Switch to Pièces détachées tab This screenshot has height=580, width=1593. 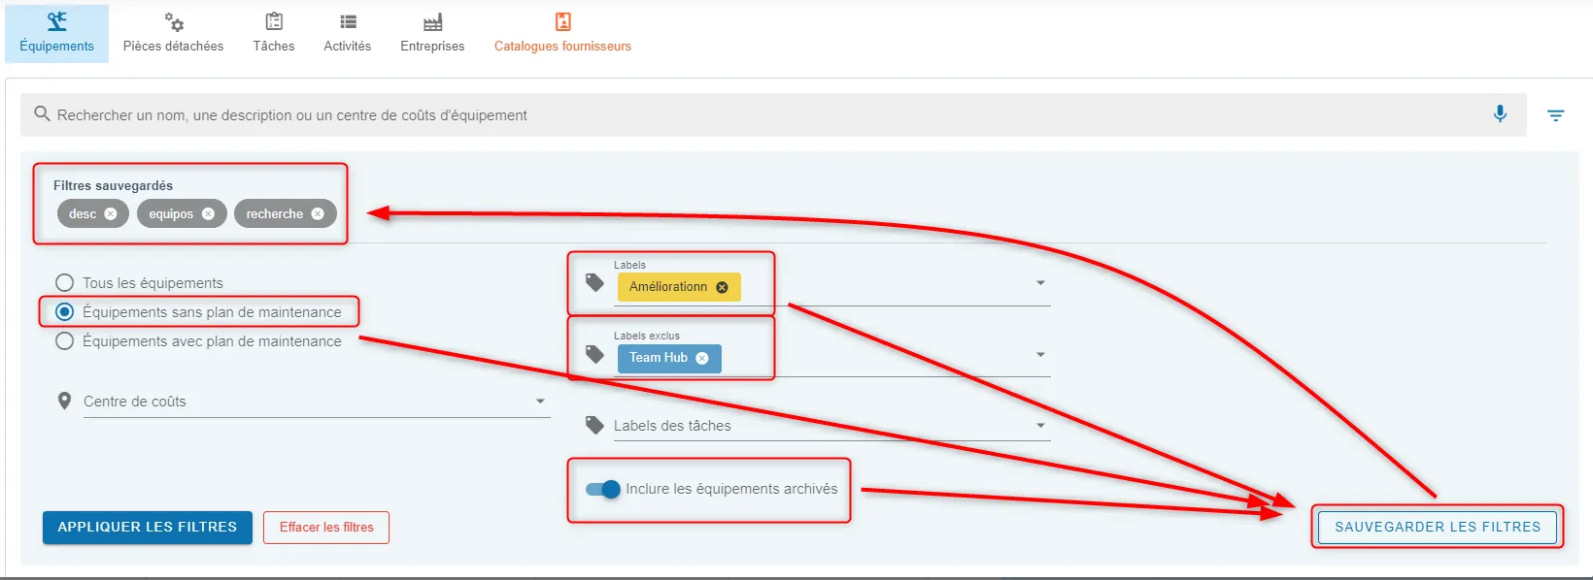click(173, 34)
